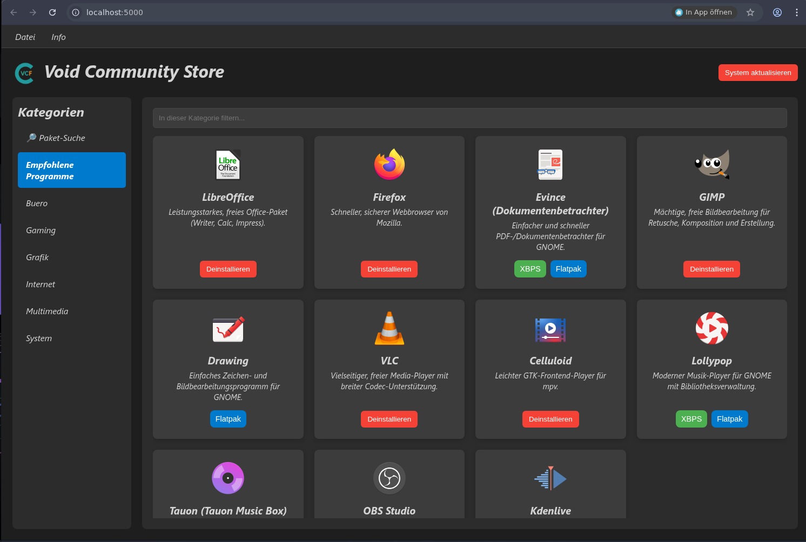Screen dimensions: 806x542
Task: Click the Kdenlive app icon
Action: coord(550,478)
